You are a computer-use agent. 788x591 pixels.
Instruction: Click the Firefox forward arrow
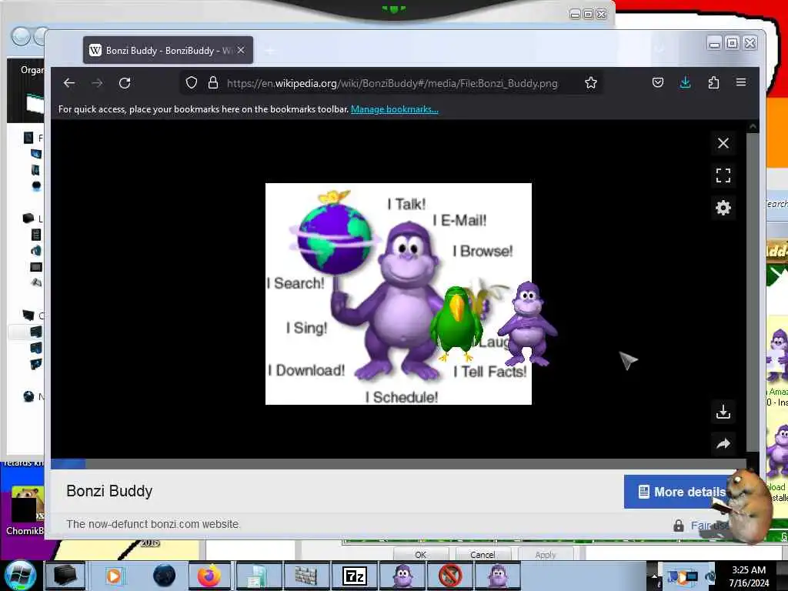point(97,83)
